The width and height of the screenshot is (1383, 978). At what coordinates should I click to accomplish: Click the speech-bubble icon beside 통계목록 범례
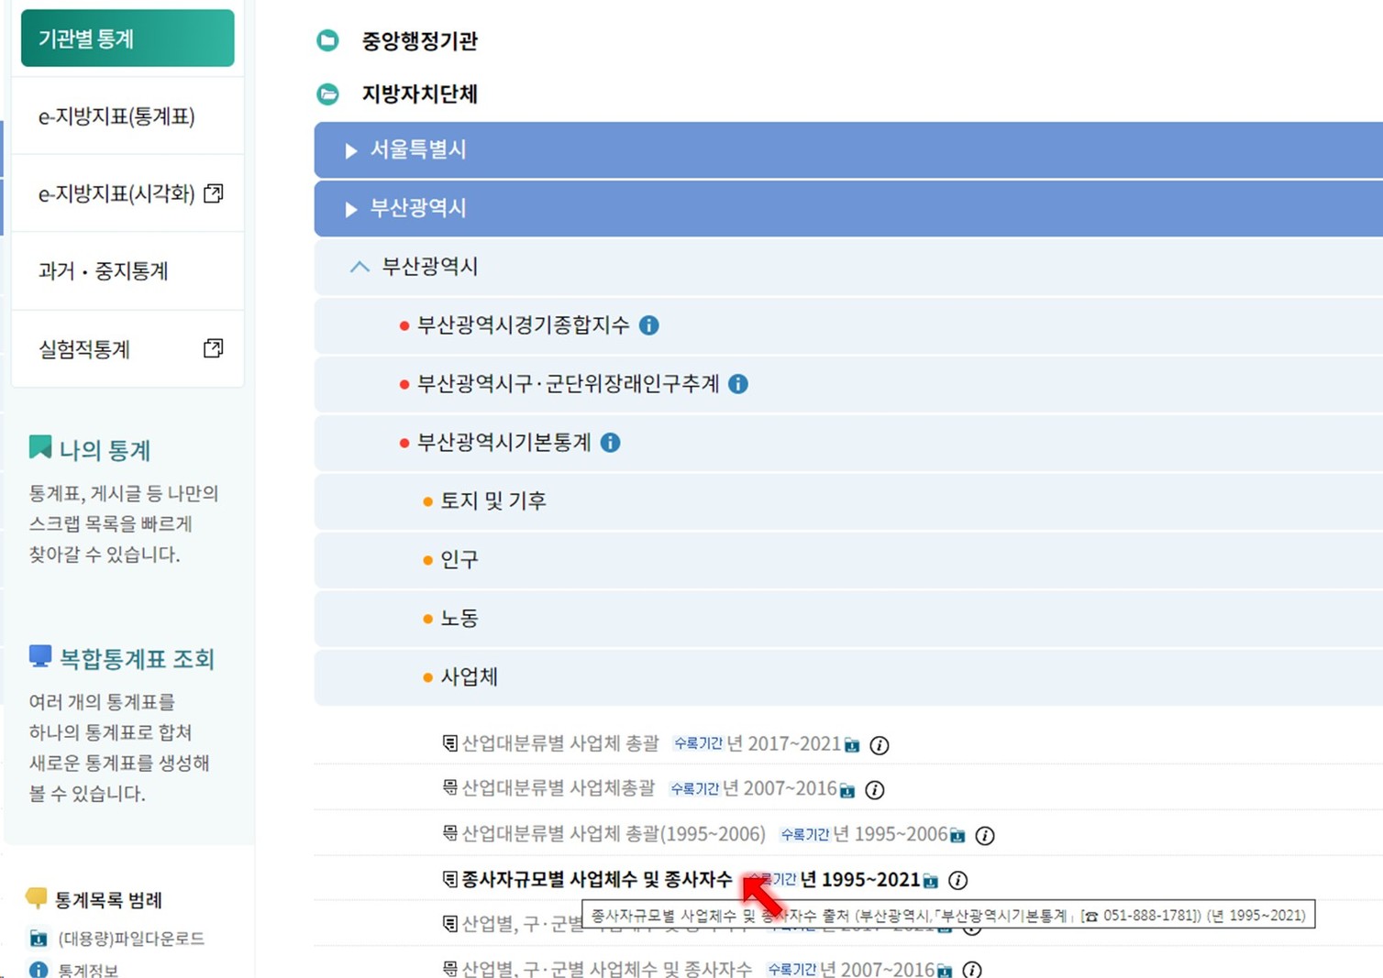click(x=37, y=897)
